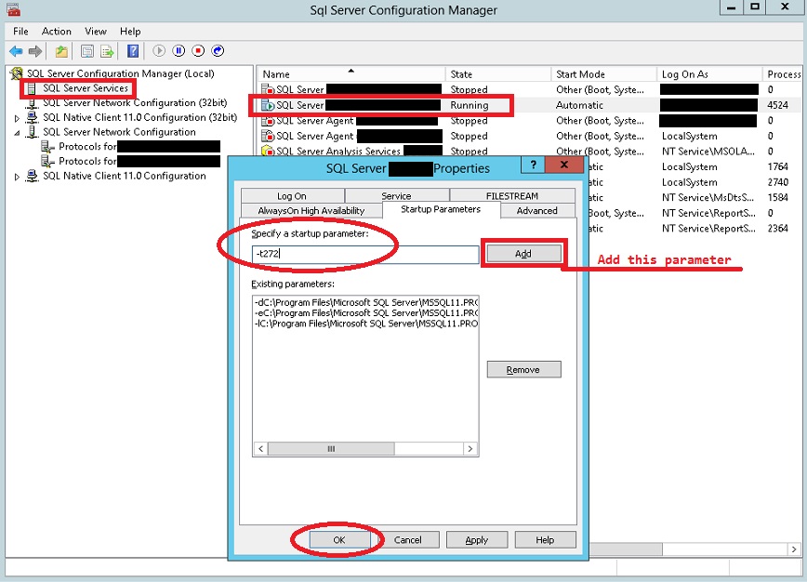Click the Help button in the Properties dialog

[545, 540]
